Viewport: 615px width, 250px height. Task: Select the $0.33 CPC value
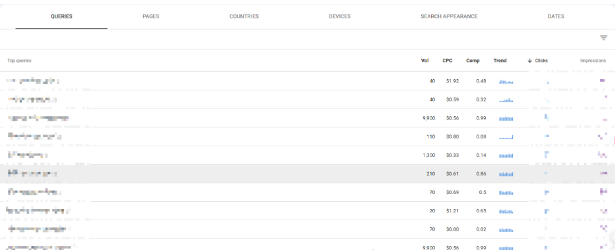point(452,155)
